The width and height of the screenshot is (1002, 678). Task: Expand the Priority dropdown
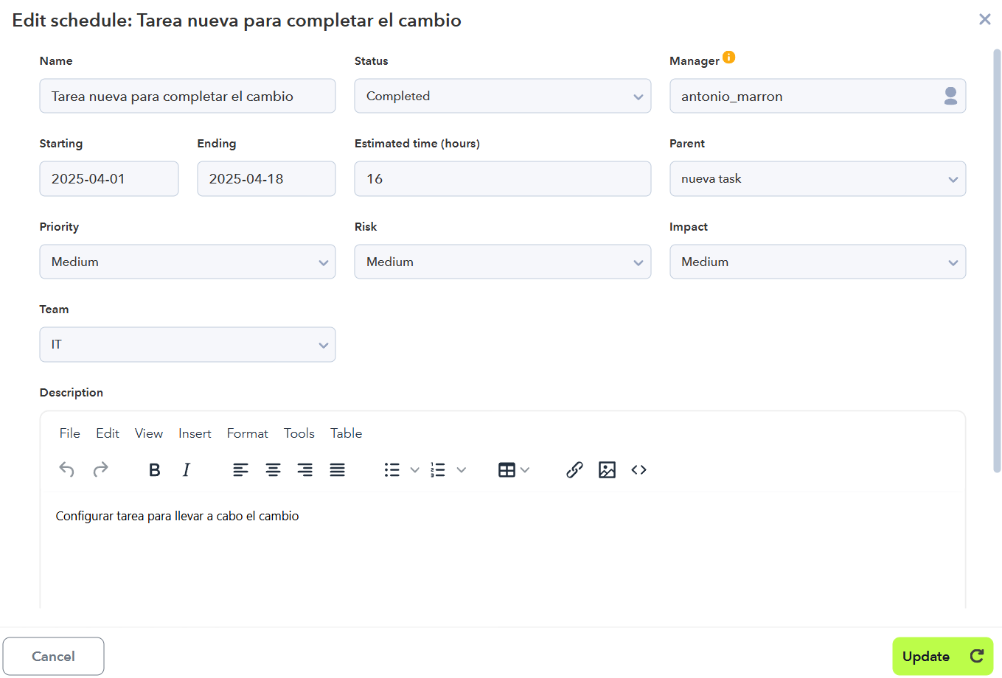click(187, 262)
